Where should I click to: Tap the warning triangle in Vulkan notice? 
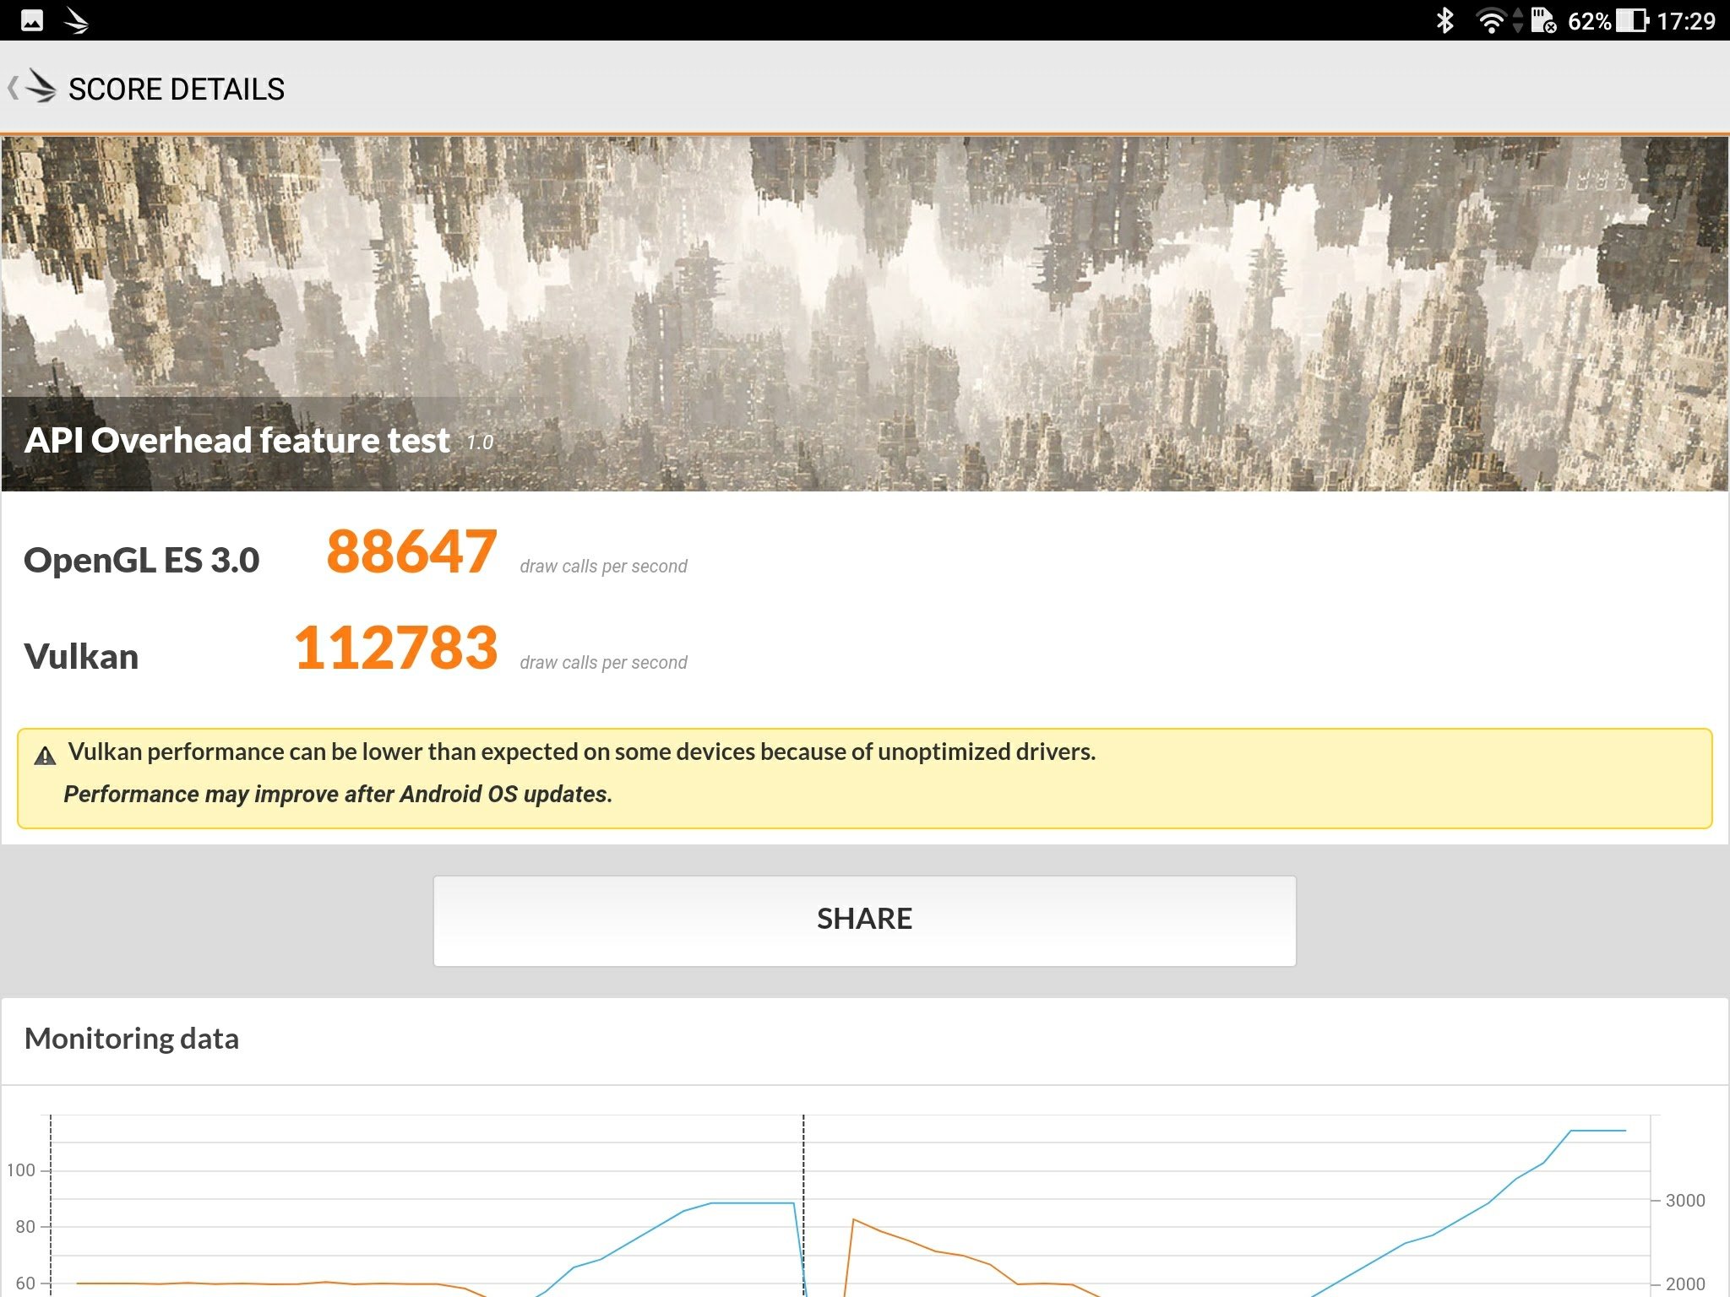pyautogui.click(x=45, y=755)
